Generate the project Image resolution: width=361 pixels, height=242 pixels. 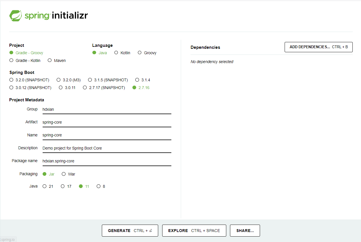[130, 231]
